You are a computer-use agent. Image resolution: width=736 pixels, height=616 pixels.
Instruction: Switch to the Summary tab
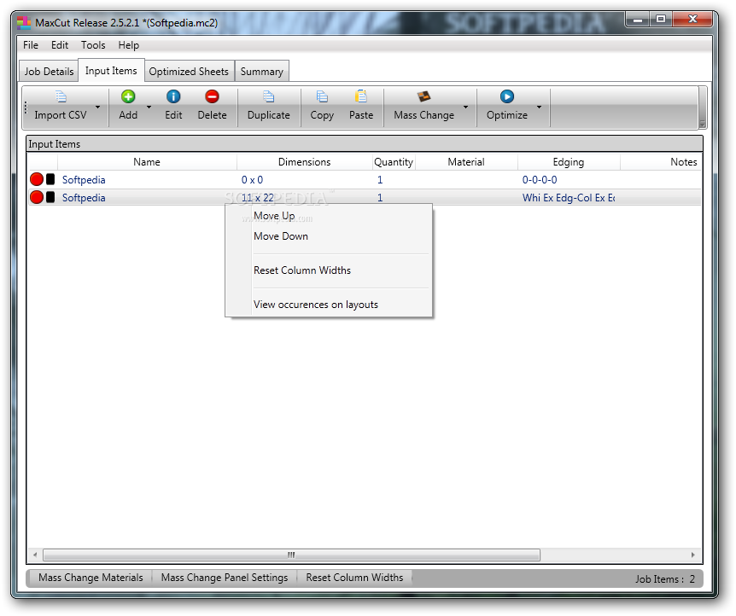(262, 72)
